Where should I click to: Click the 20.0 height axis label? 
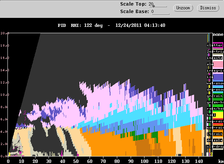(x=4, y=33)
